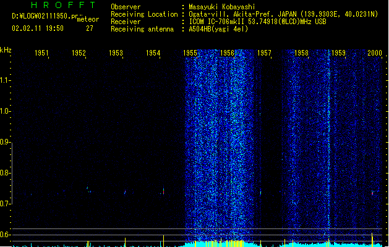
Task: Click the red echo mark near 2000
Action: click(x=372, y=193)
